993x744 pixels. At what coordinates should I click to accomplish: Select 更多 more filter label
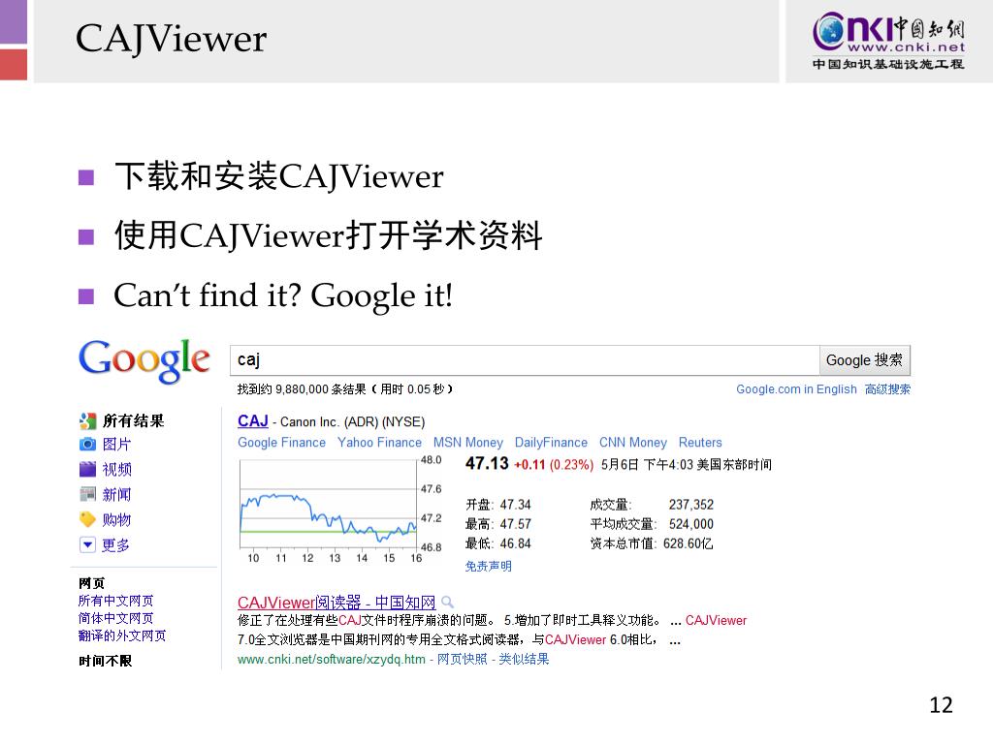[x=116, y=545]
